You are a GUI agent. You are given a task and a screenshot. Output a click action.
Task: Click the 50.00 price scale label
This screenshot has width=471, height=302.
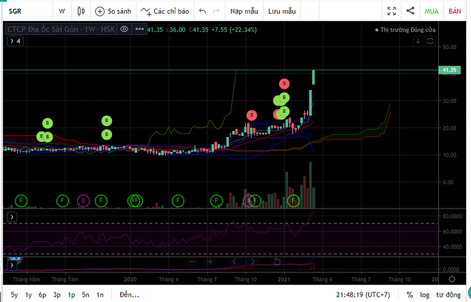(x=449, y=47)
